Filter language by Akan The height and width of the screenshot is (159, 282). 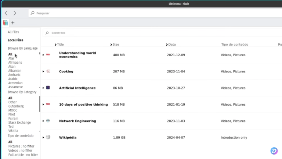tap(12, 67)
